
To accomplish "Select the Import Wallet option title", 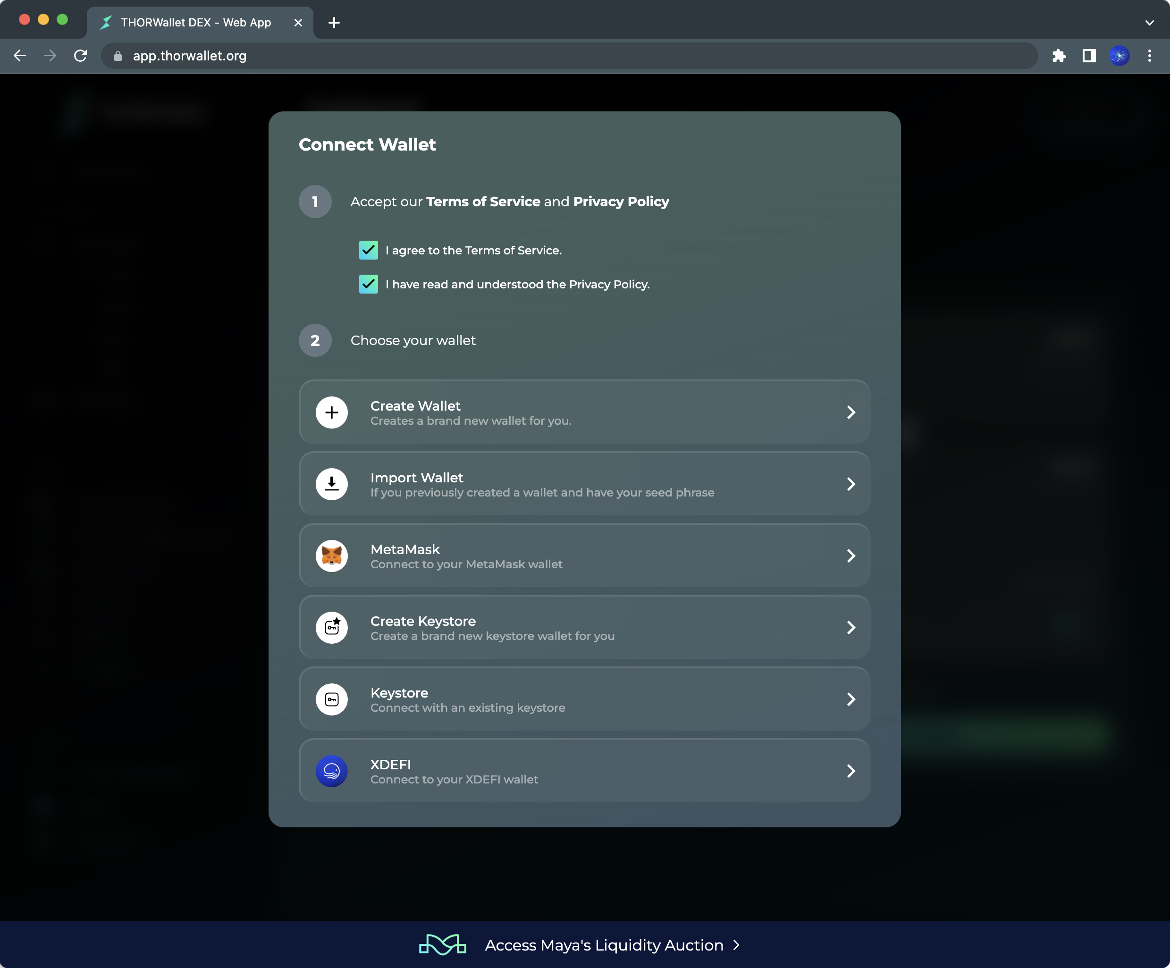I will click(417, 478).
